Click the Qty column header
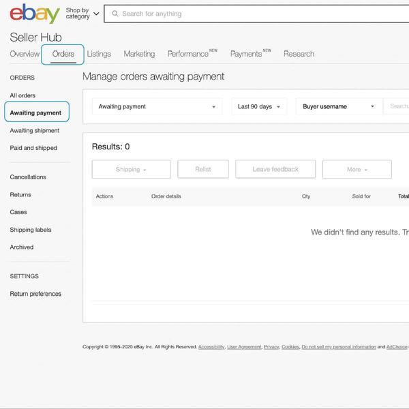Image resolution: width=409 pixels, height=409 pixels. click(306, 196)
